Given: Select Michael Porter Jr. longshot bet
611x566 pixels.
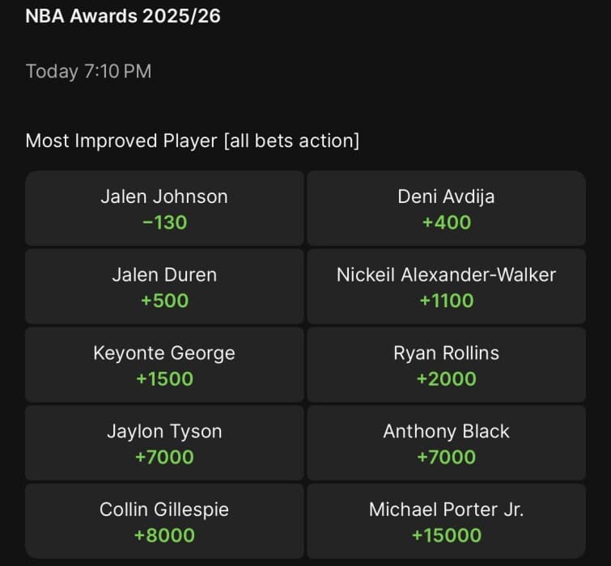Looking at the screenshot, I should point(446,522).
